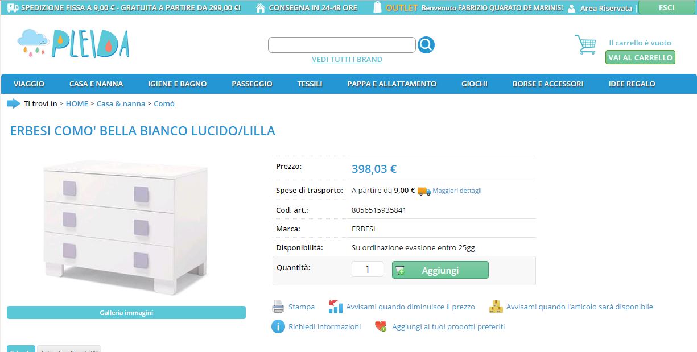Click the price drop alert chart icon
The height and width of the screenshot is (352, 697).
(x=336, y=307)
